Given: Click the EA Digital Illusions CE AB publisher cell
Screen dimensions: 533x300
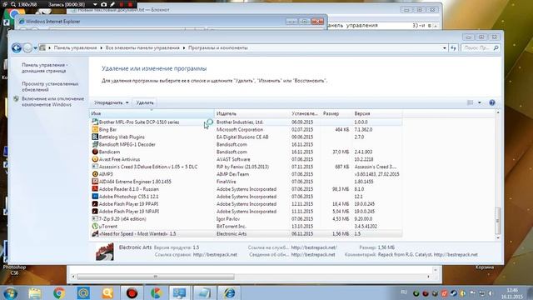Looking at the screenshot, I should 242,137.
